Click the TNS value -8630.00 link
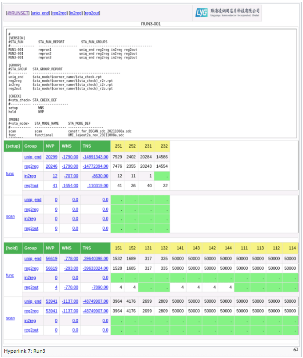This screenshot has height=358, width=303. (x=100, y=176)
